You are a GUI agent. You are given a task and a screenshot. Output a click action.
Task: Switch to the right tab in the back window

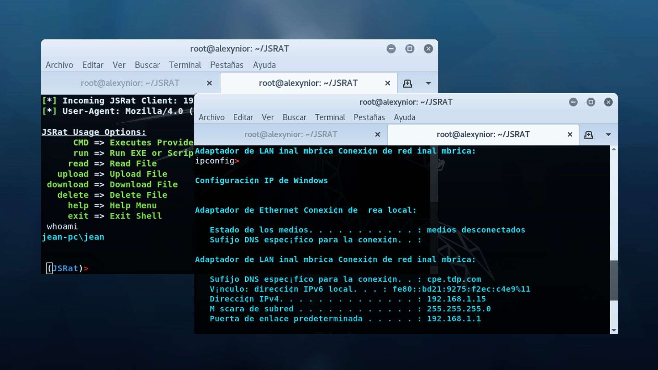(x=308, y=83)
